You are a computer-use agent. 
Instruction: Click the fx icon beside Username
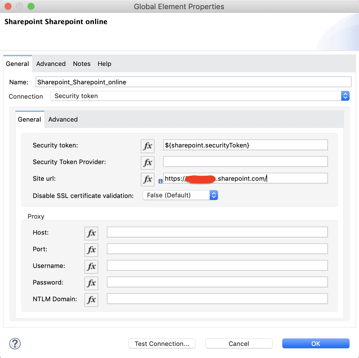point(91,266)
